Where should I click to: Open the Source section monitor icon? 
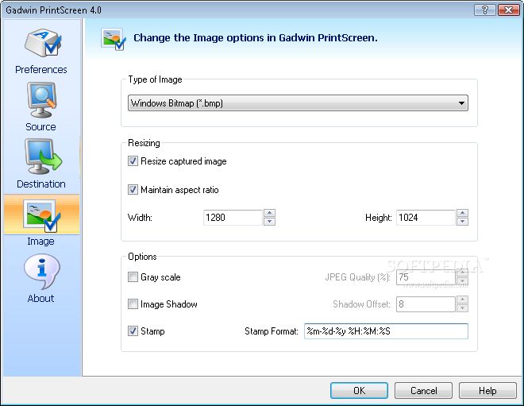(41, 100)
